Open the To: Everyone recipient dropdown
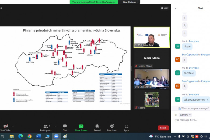The height and width of the screenshot is (140, 210). [x=185, y=115]
